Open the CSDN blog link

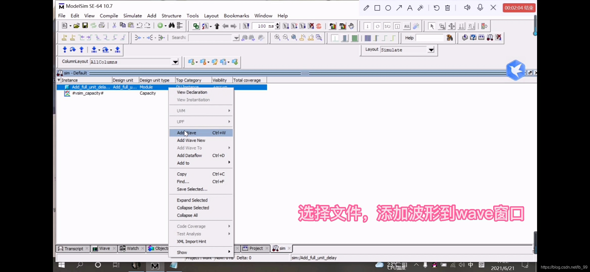564,267
